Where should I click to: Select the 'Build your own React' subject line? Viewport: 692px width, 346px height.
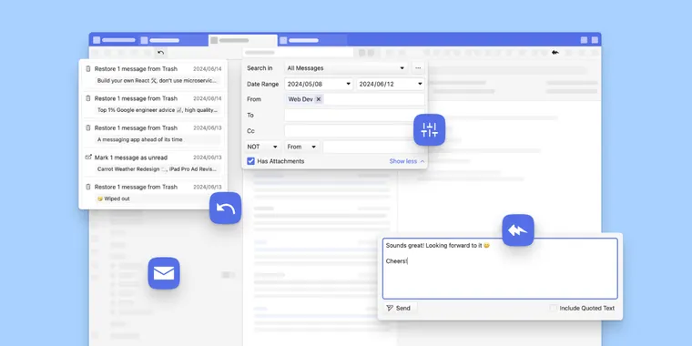pos(158,81)
